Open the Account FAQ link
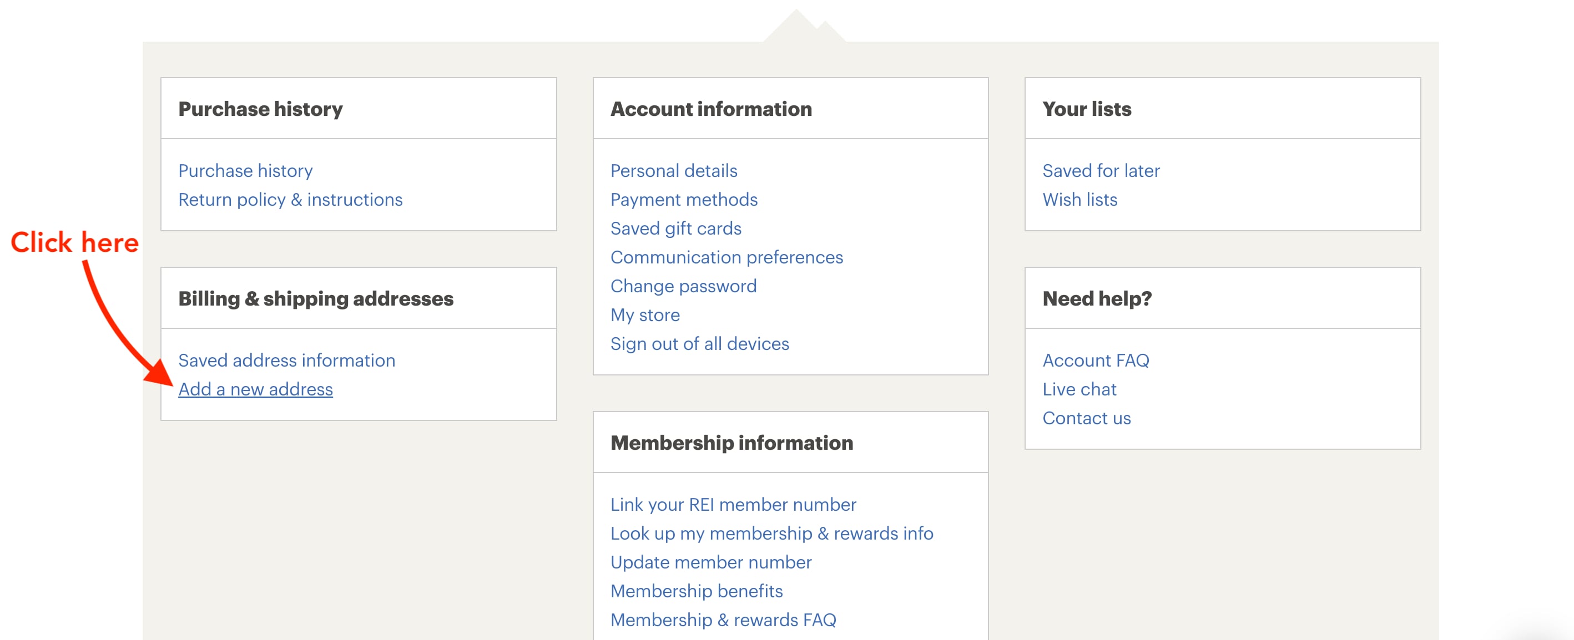Screen dimensions: 1574x640 [1096, 360]
